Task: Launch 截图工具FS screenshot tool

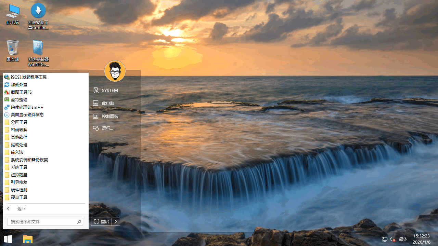Action: [21, 92]
